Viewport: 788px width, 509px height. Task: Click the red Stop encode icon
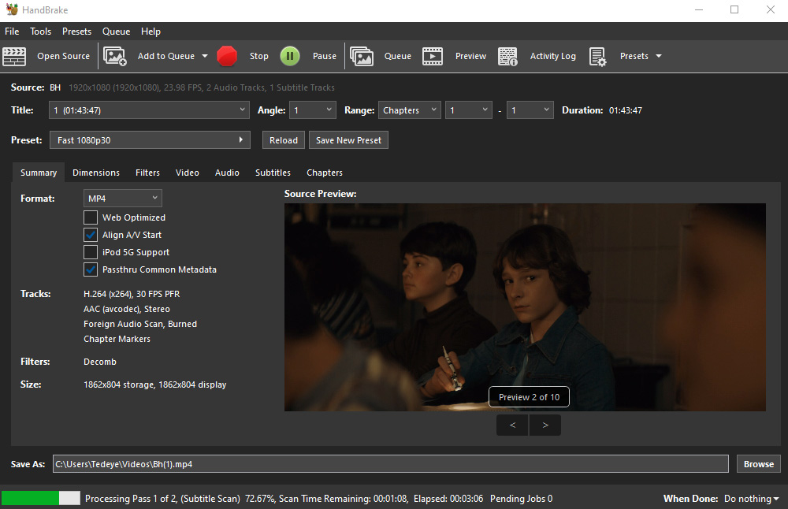click(227, 56)
